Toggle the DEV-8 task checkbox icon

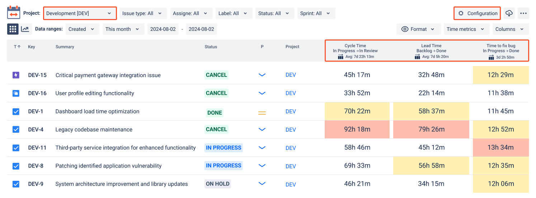point(16,166)
